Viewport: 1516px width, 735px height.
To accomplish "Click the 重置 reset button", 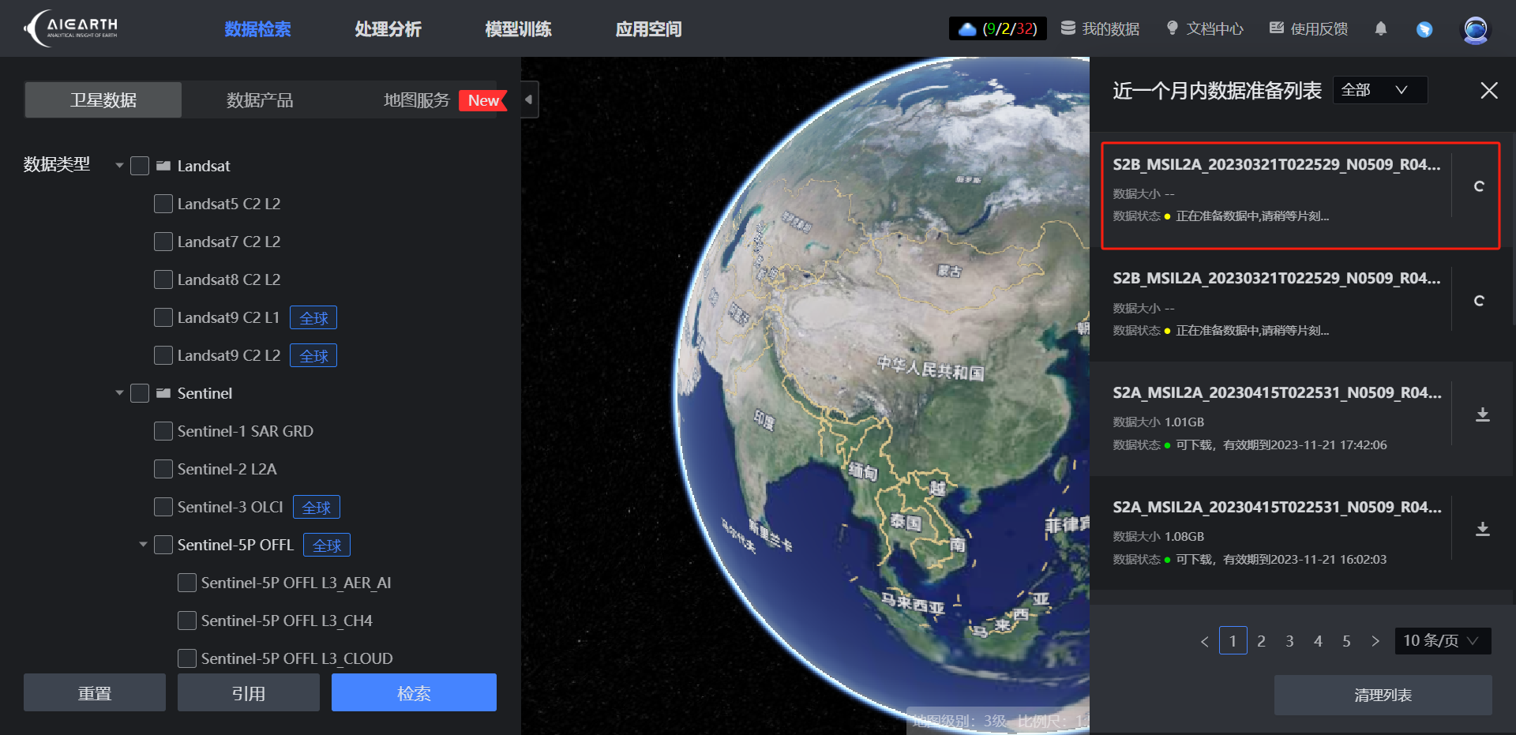I will coord(95,692).
